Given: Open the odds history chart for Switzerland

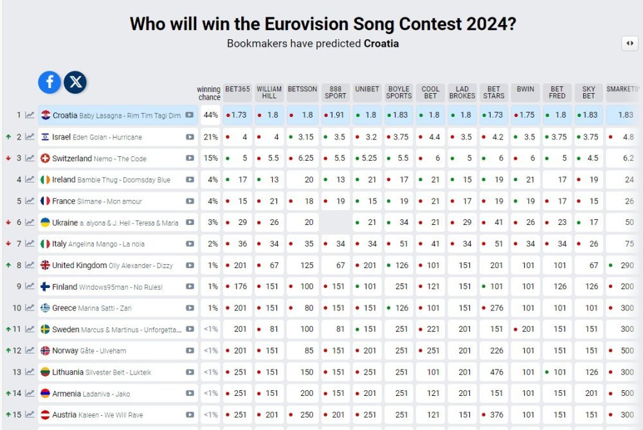Looking at the screenshot, I should tap(30, 158).
